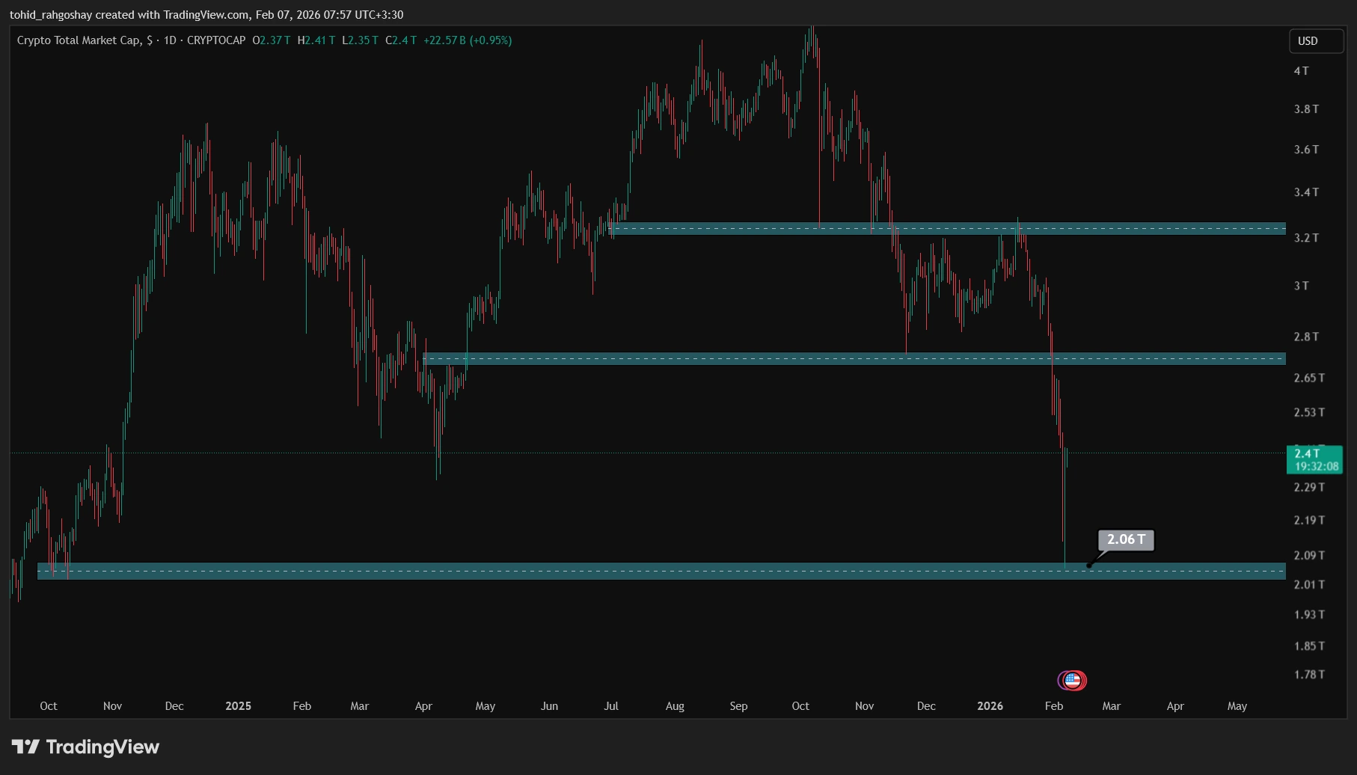1357x775 pixels.
Task: Click the 2026 label on time axis
Action: [x=990, y=706]
